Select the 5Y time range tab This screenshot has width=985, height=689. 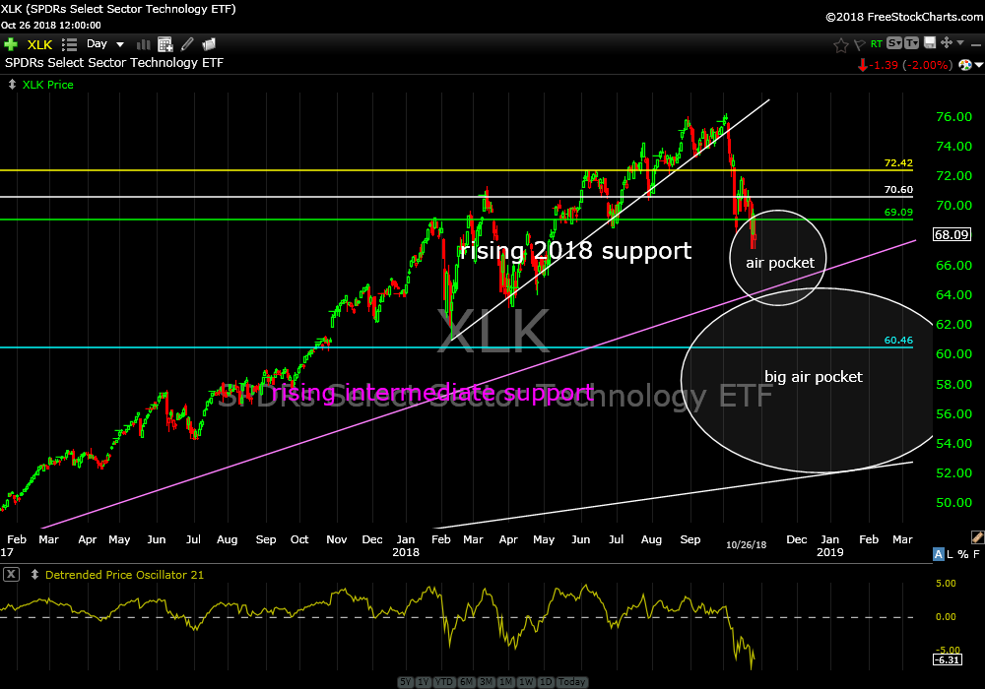[x=406, y=682]
